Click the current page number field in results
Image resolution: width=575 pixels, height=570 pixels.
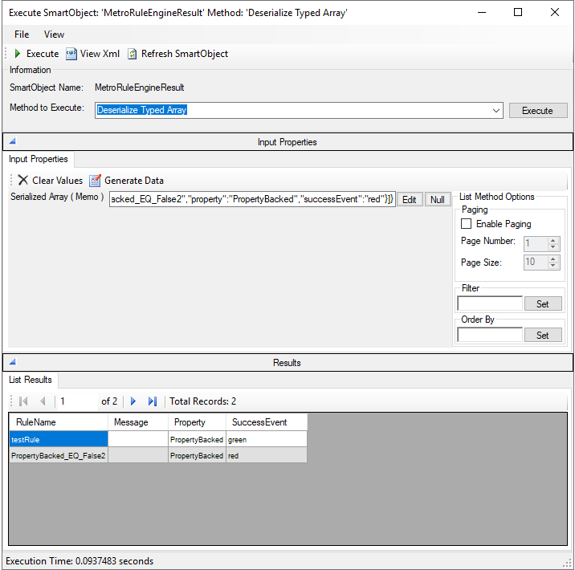point(77,401)
